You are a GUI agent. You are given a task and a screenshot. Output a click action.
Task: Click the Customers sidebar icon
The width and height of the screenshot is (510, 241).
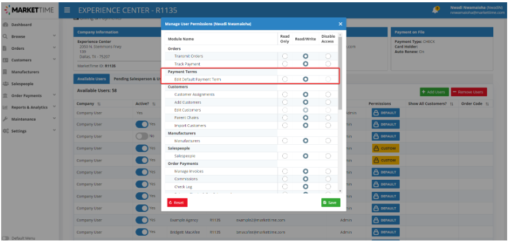point(5,60)
